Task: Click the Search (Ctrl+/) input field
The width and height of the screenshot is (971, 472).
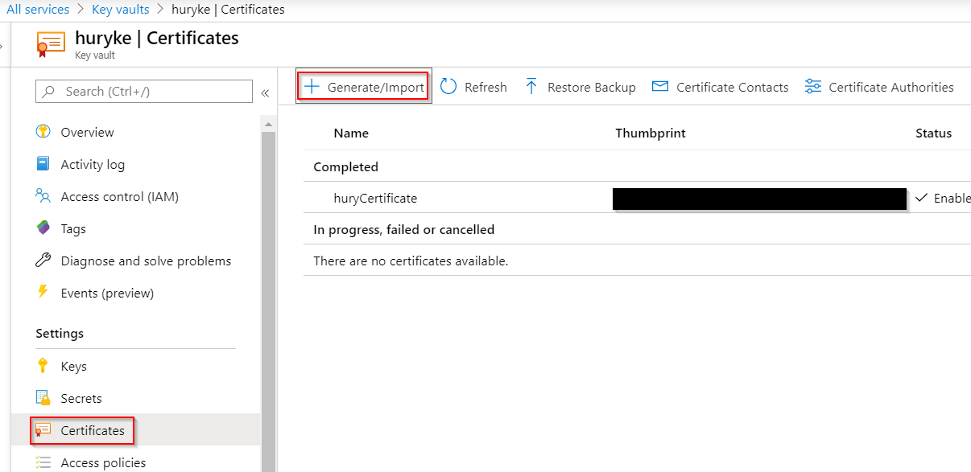Action: point(144,92)
